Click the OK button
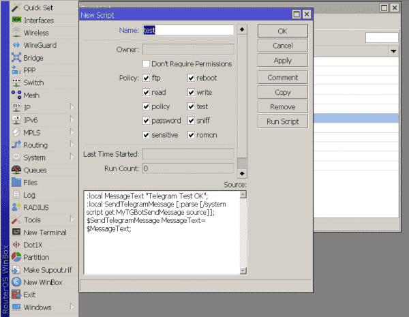The width and height of the screenshot is (409, 317). [x=283, y=31]
